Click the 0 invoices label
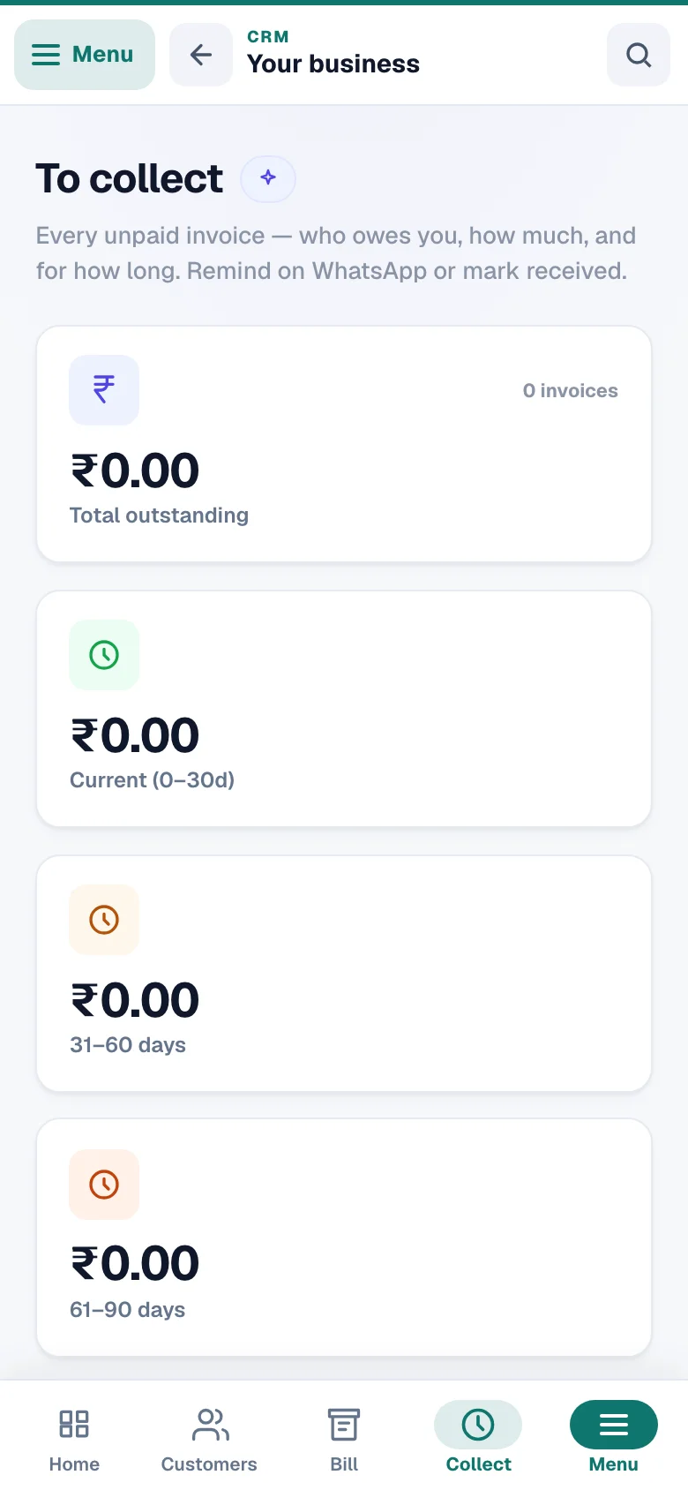Image resolution: width=688 pixels, height=1490 pixels. (571, 391)
